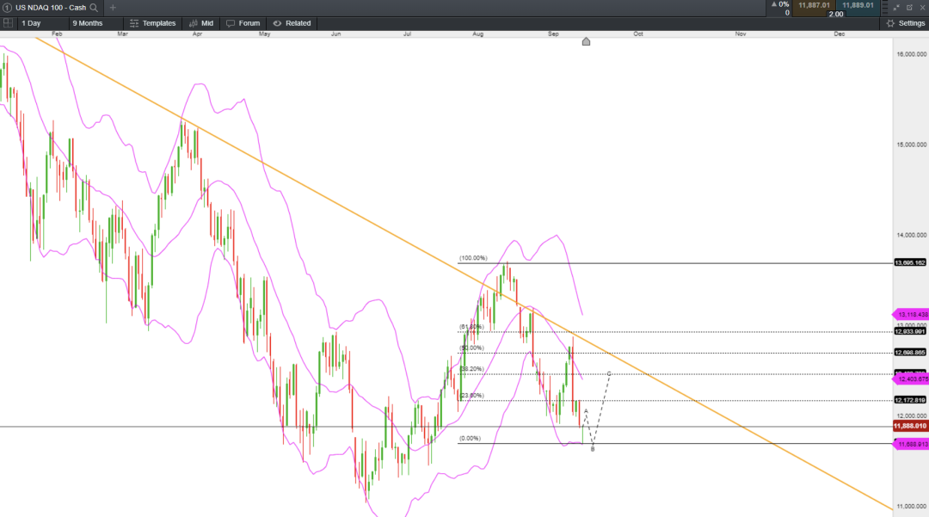Click the Feb label on time axis
The width and height of the screenshot is (929, 517).
[x=57, y=34]
